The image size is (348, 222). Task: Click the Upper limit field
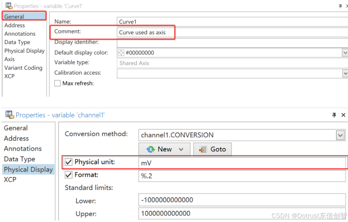point(242,213)
